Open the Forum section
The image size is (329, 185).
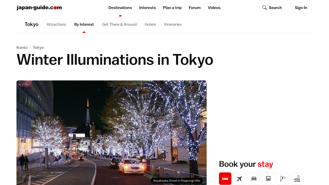click(x=195, y=8)
